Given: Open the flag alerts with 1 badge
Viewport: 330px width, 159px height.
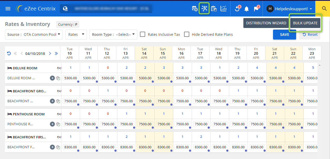Looking at the screenshot, I should click(x=256, y=9).
